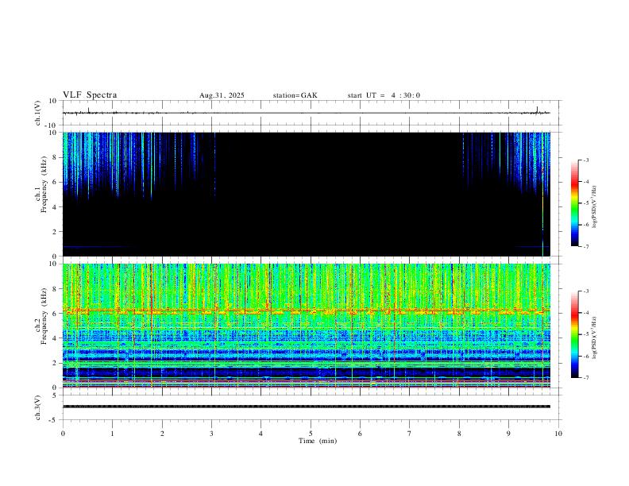The height and width of the screenshot is (486, 629).
Task: Click the upper 'log(PSD)(V²/Hz)' colorbar title
Action: pos(595,206)
